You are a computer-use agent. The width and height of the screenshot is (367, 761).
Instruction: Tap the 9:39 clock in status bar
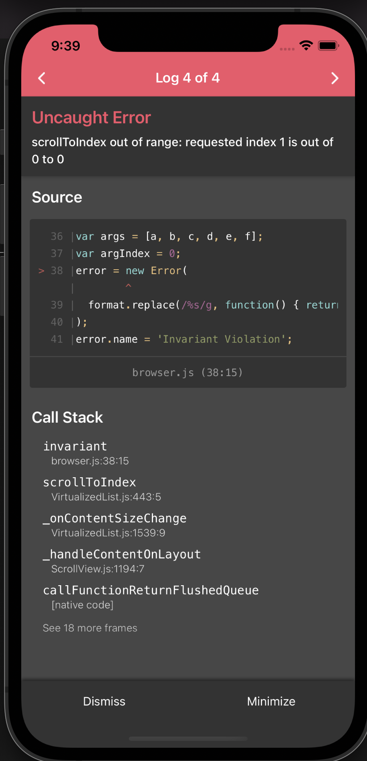[x=66, y=46]
